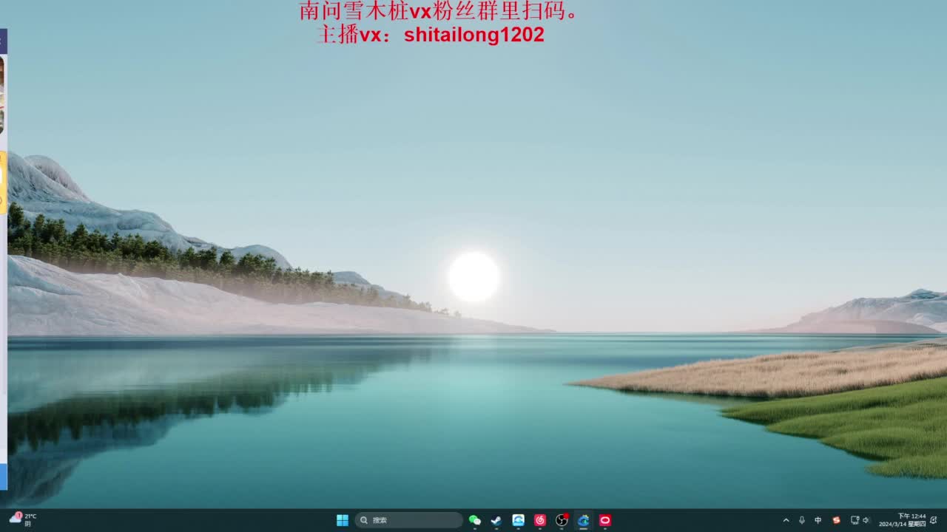Expand the hidden system tray icons

click(x=786, y=520)
